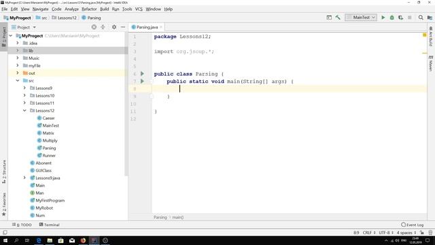The height and width of the screenshot is (245, 435).
Task: Toggle the Structure side panel
Action: (4, 171)
